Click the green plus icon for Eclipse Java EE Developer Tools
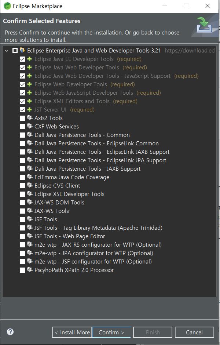The height and width of the screenshot is (345, 220). 29,59
